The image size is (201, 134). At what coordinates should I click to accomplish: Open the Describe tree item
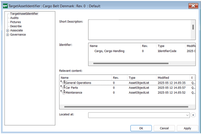pos(16,26)
